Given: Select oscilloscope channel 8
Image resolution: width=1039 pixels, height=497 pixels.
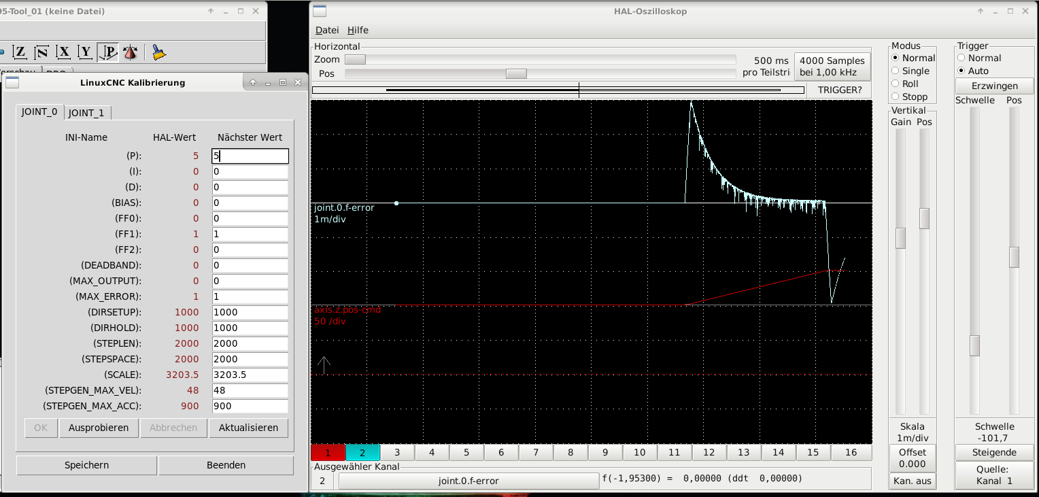Looking at the screenshot, I should pos(570,452).
